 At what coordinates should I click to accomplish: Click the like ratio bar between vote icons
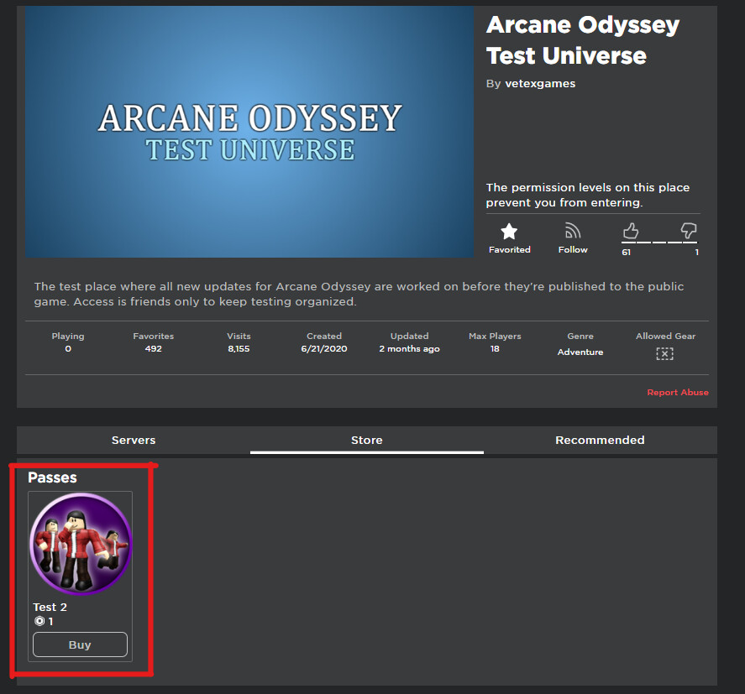coord(659,242)
